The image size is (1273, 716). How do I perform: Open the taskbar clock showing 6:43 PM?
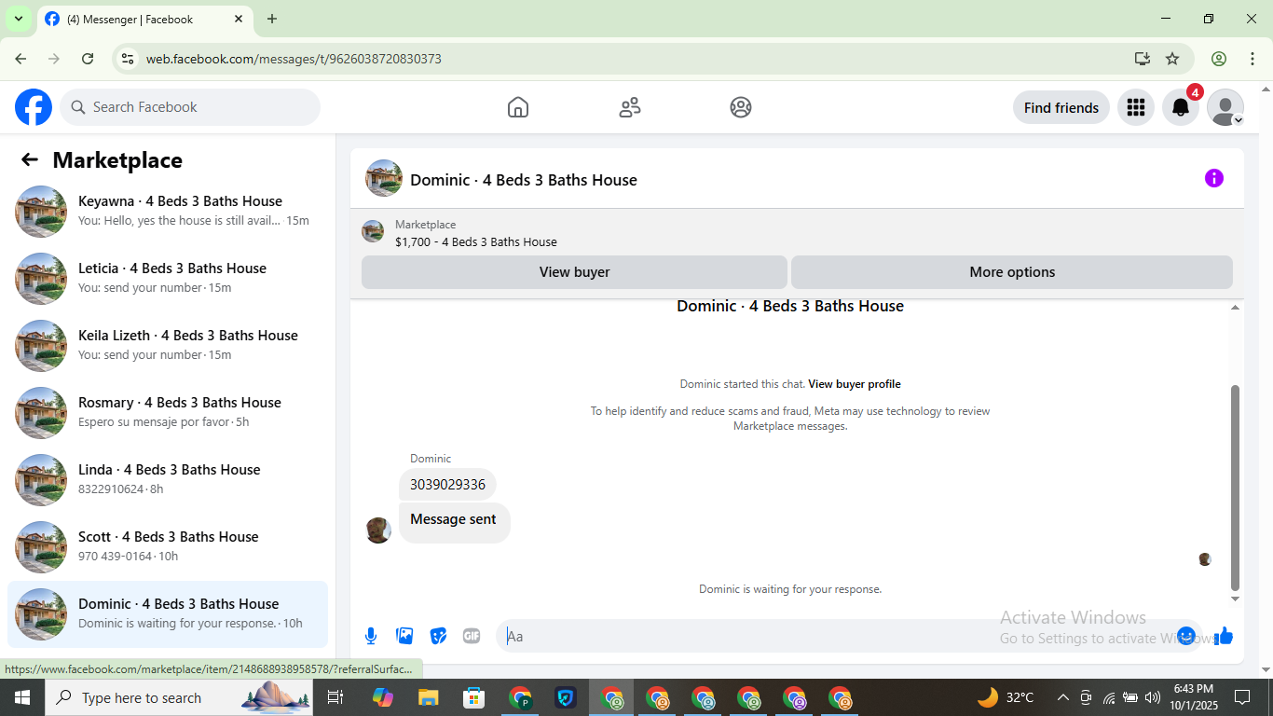pos(1193,697)
